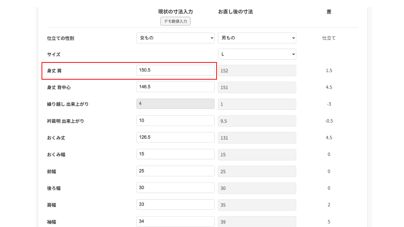This screenshot has height=227, width=404.
Task: Open the 男もの gender dropdown
Action: [257, 38]
